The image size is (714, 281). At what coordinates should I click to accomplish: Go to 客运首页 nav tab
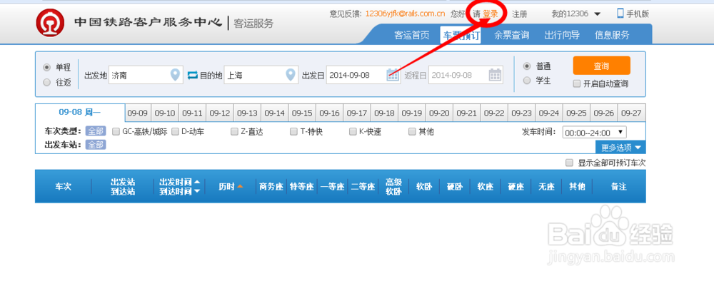pyautogui.click(x=412, y=36)
